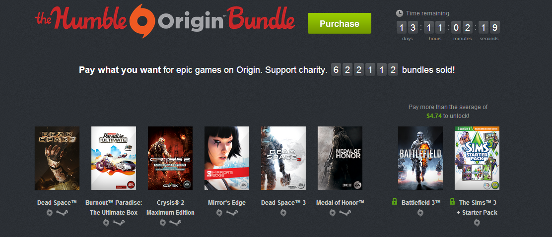Screen dimensions: 552x237
Task: Open the Dead Space cover thumbnail
Action: pyautogui.click(x=57, y=158)
